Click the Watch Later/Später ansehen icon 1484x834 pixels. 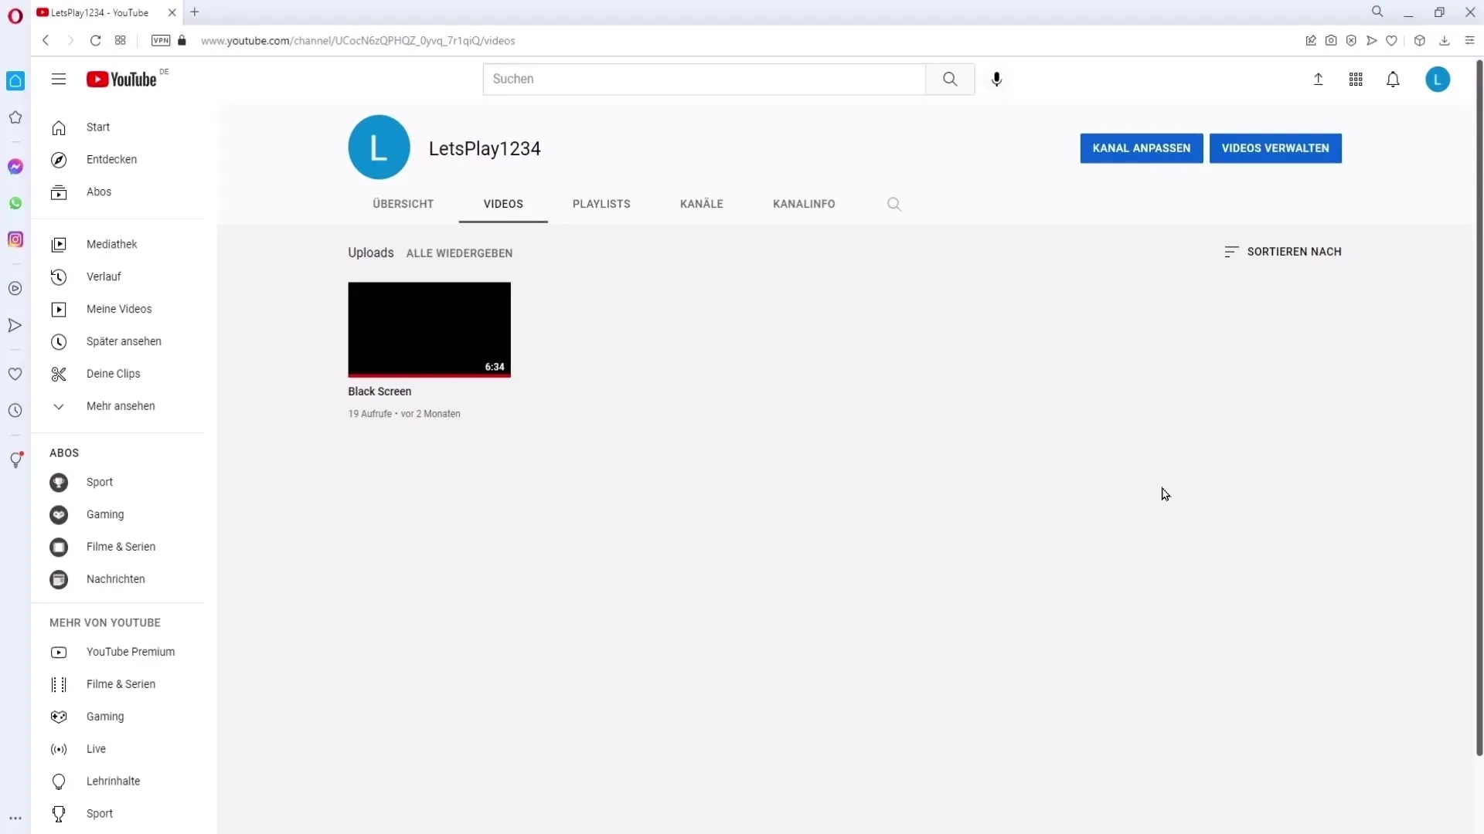pos(58,341)
